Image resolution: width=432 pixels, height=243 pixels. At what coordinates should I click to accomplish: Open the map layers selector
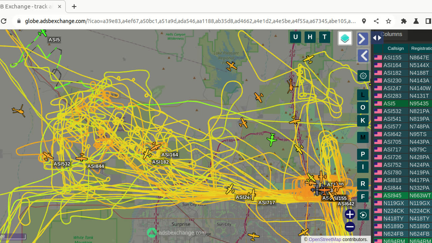[x=345, y=38]
